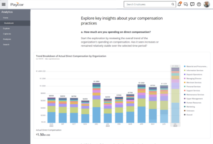Toggle Information Services legend series
This screenshot has height=144, width=213.
(x=195, y=70)
